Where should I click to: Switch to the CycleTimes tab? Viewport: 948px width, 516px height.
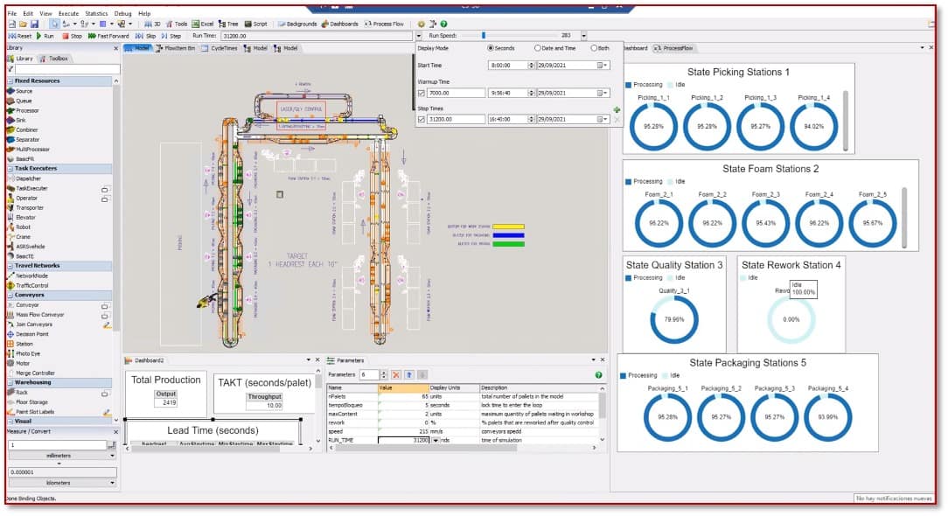220,48
